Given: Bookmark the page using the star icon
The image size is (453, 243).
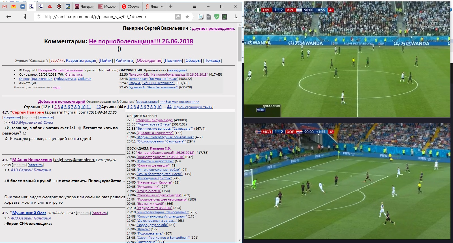Looking at the screenshot, I should point(187,17).
